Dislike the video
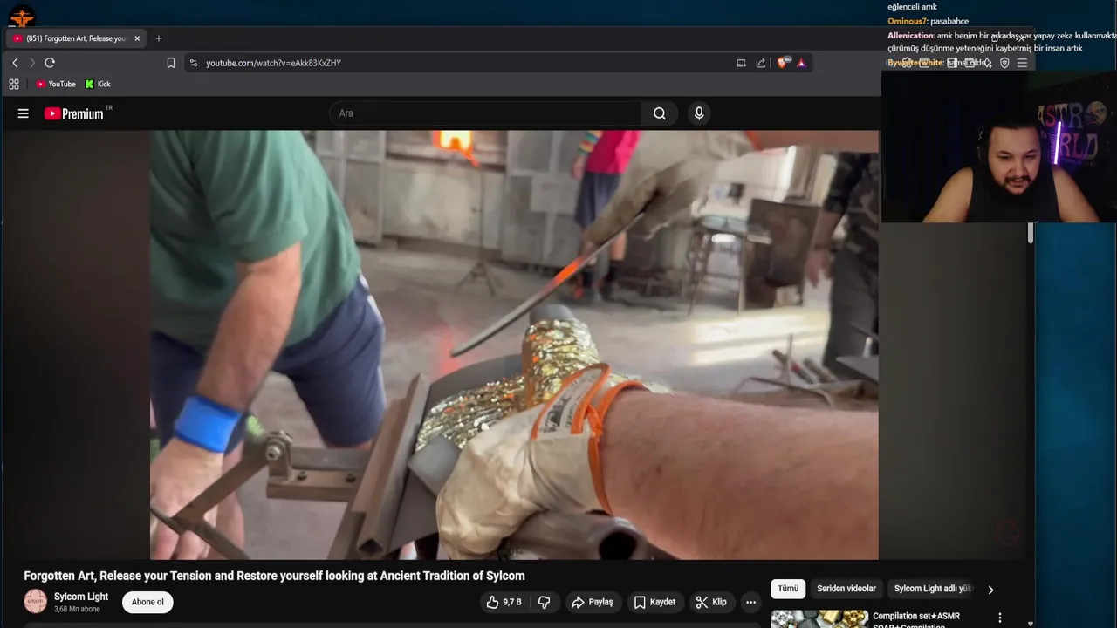 (x=544, y=602)
